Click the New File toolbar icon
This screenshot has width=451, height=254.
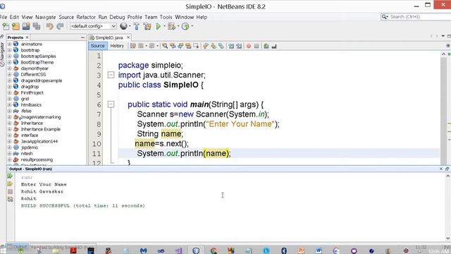pyautogui.click(x=6, y=27)
